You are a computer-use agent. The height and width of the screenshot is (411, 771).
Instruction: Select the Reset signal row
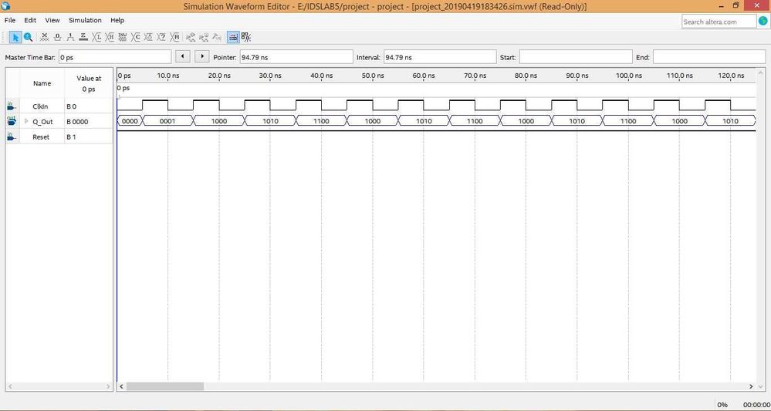pos(59,136)
